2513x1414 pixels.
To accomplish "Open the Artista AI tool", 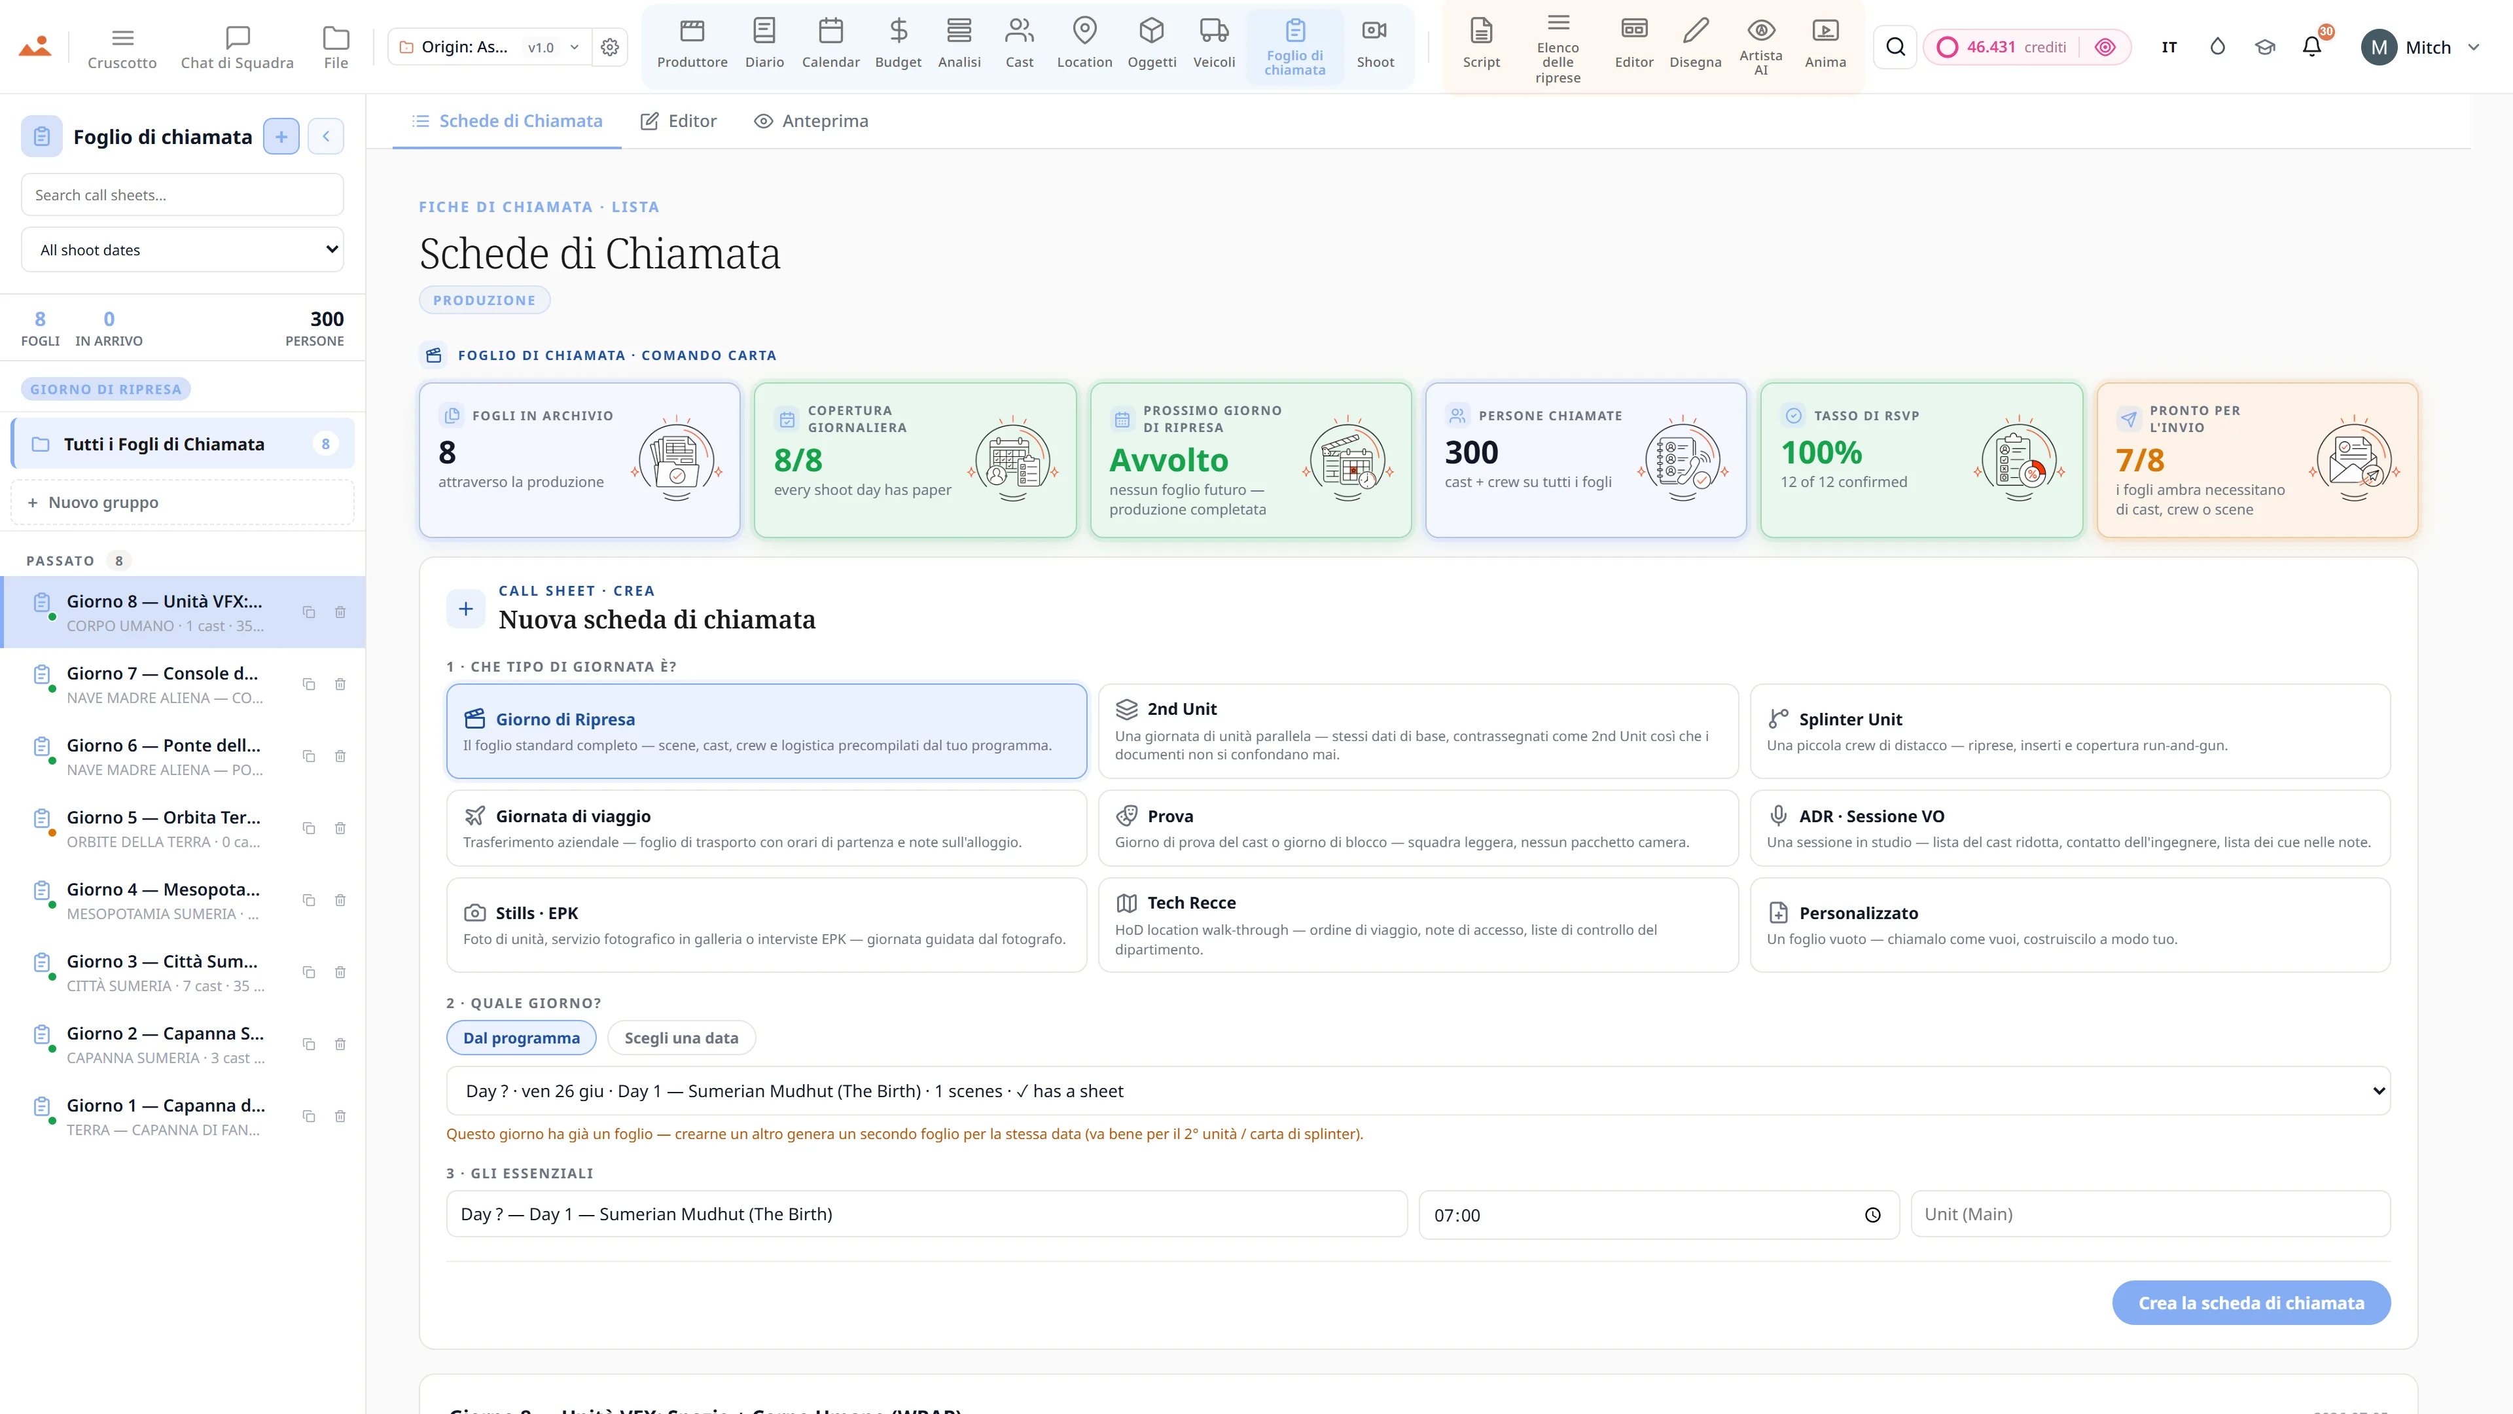I will tap(1760, 46).
